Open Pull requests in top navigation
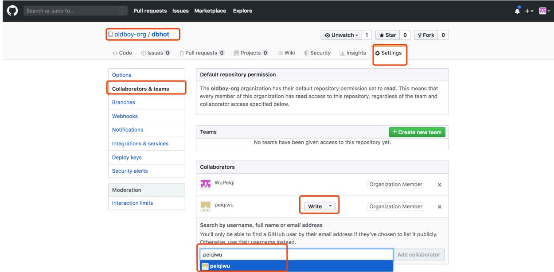 (x=151, y=11)
